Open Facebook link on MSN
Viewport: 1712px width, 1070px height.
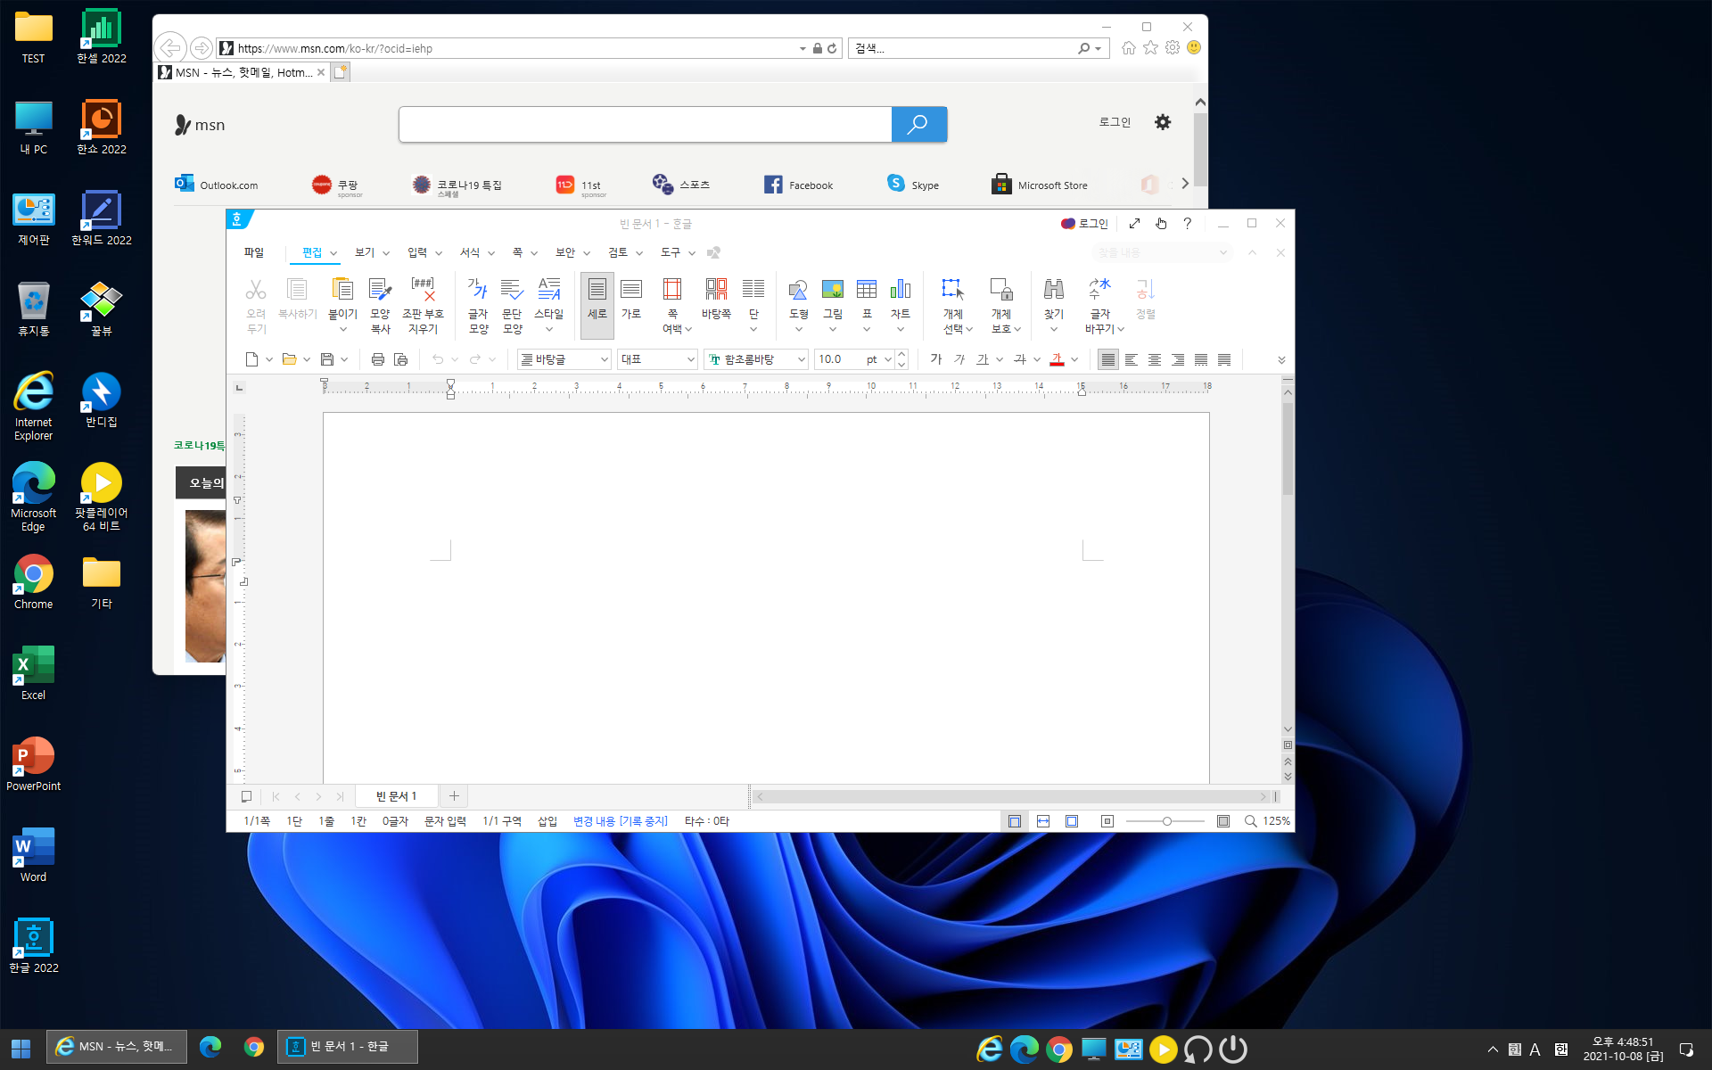point(799,185)
